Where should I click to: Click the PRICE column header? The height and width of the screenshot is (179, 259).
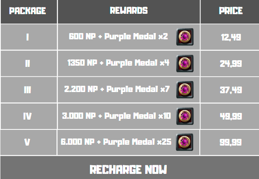pyautogui.click(x=230, y=11)
